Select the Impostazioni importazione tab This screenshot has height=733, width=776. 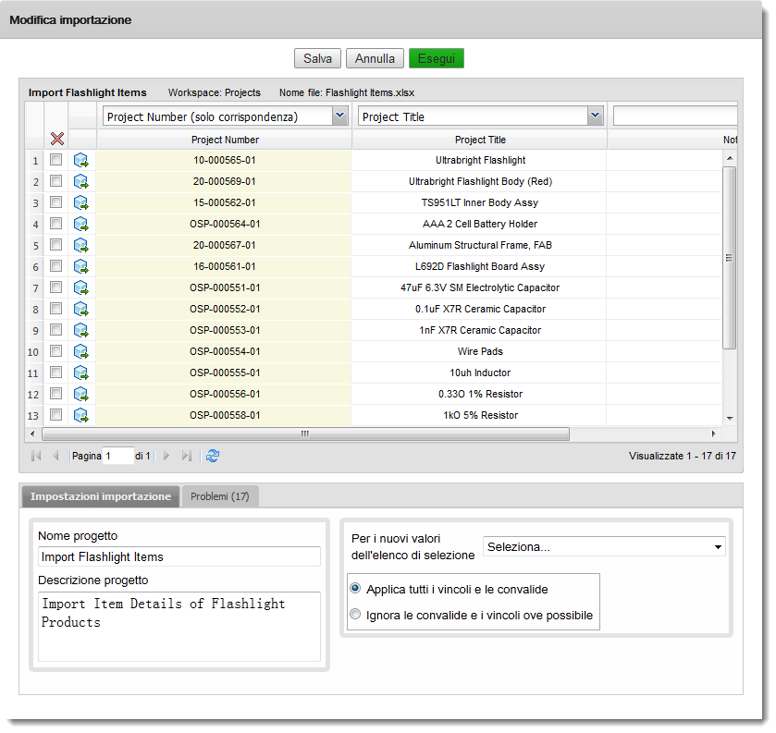coord(100,495)
